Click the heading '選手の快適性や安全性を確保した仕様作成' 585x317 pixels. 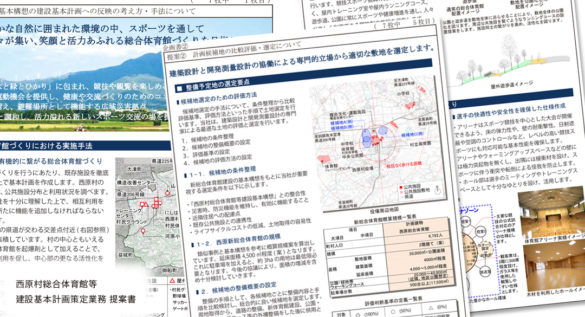pos(511,112)
